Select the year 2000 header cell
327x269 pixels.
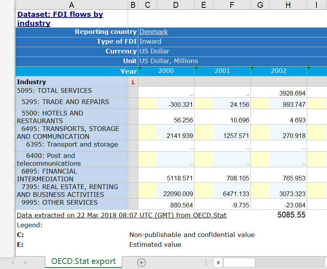[x=166, y=71]
